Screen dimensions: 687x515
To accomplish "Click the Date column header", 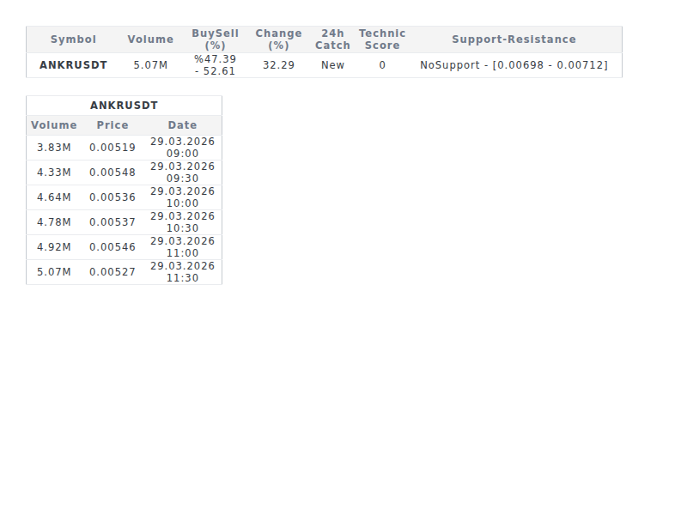I will [182, 125].
